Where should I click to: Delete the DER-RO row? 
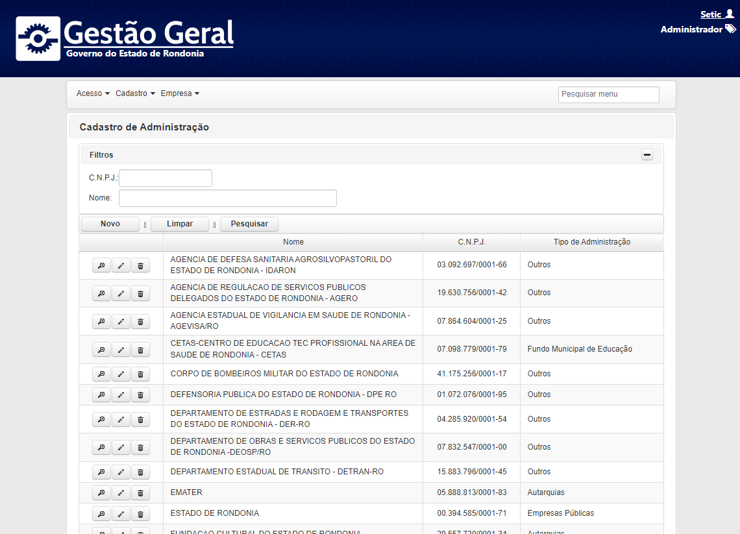click(x=140, y=419)
